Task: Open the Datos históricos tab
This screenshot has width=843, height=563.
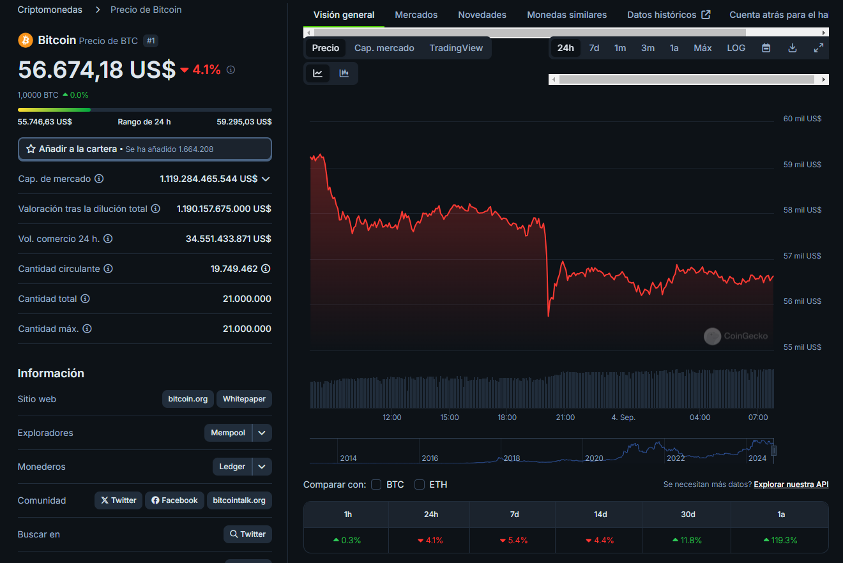Action: 669,15
